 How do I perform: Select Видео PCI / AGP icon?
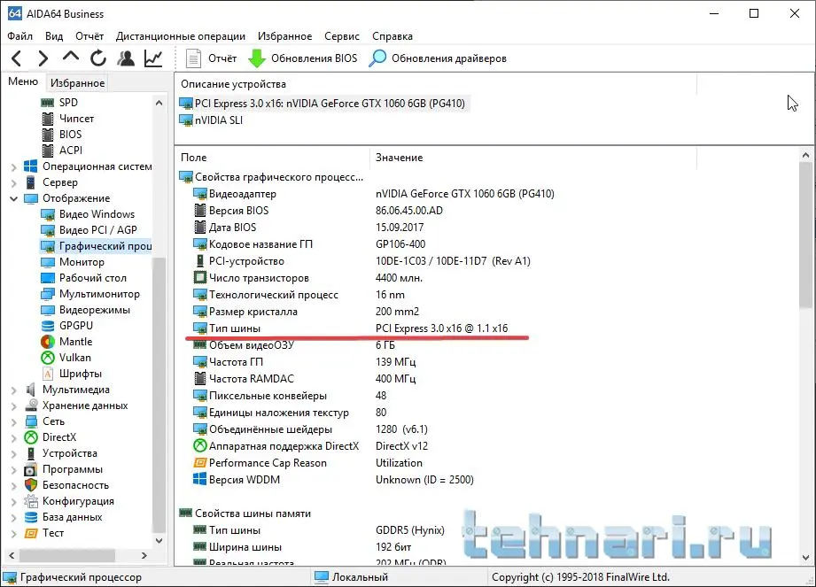pos(47,230)
